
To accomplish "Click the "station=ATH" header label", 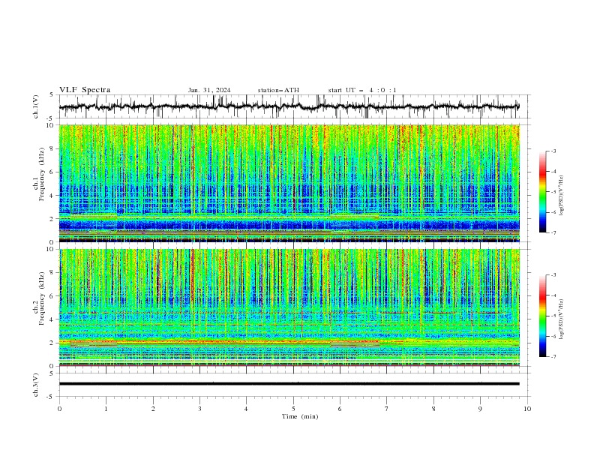I will click(278, 90).
